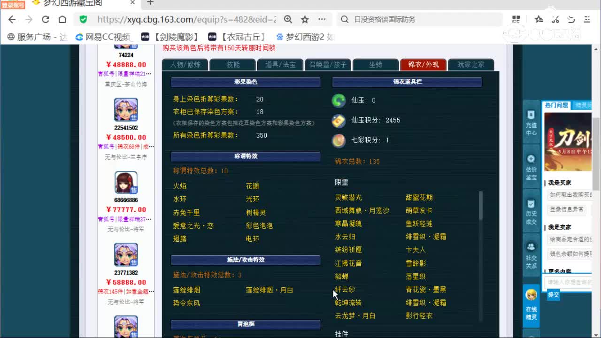Open the 热门问题 tab in help panel

pos(556,105)
